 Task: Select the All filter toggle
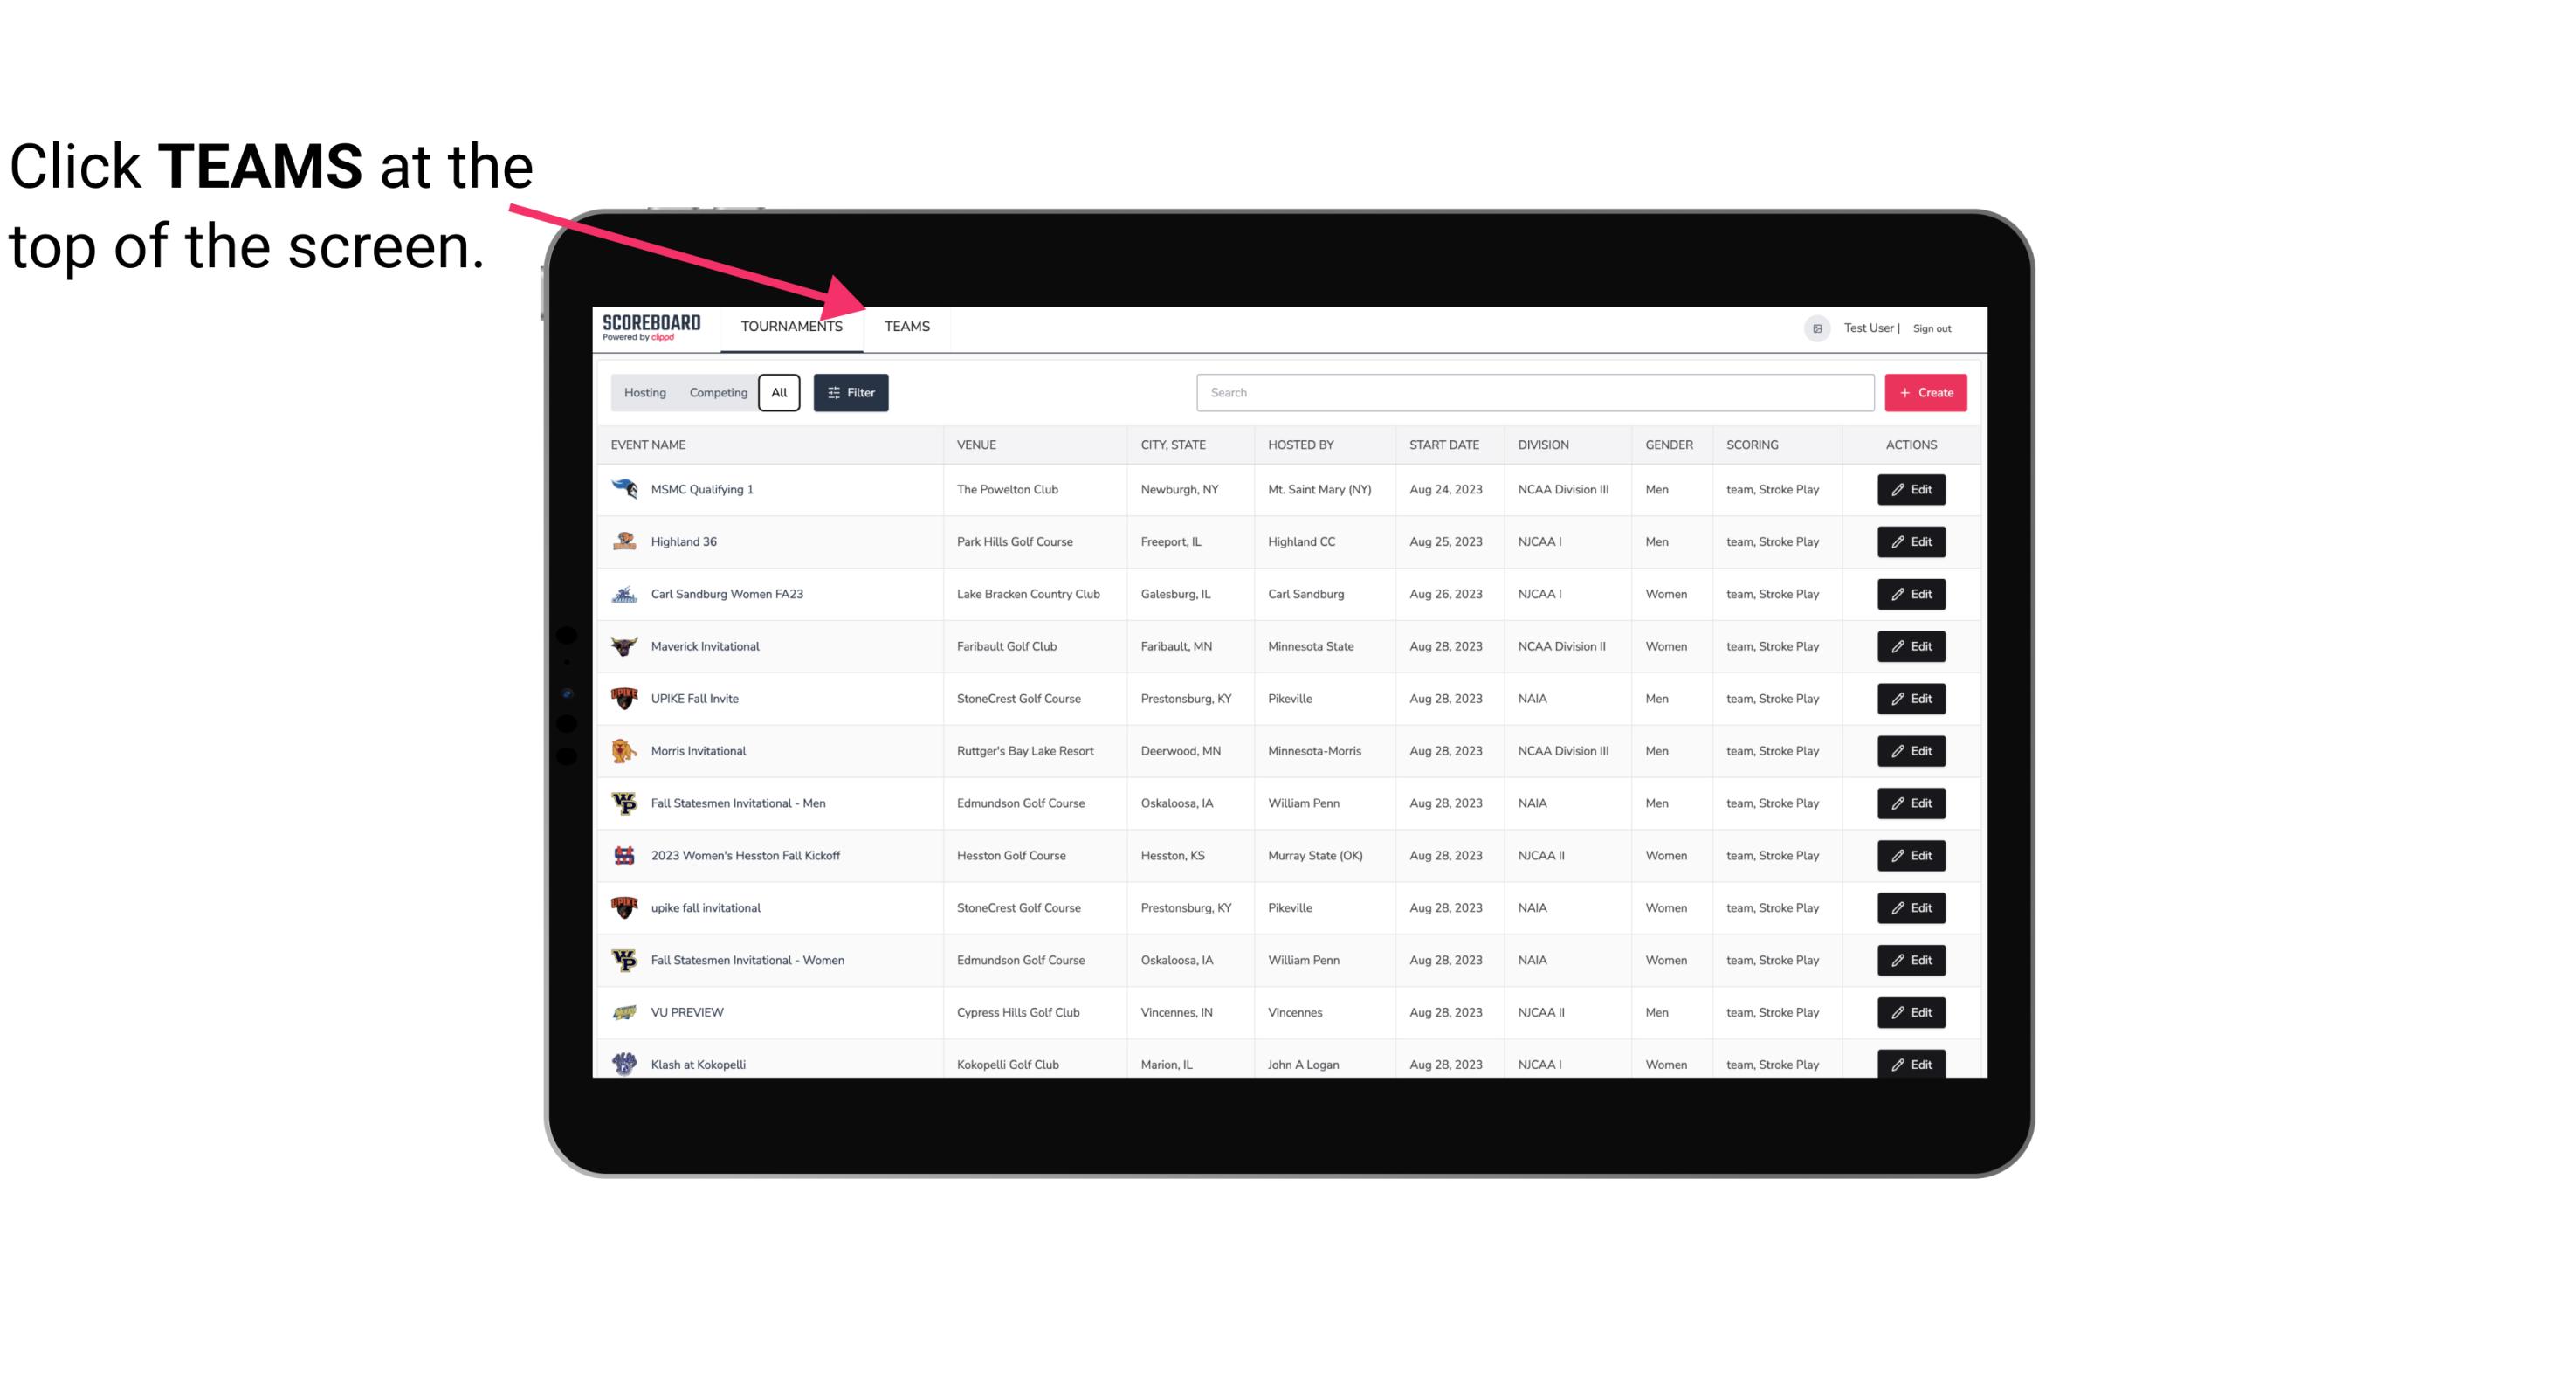tap(778, 393)
